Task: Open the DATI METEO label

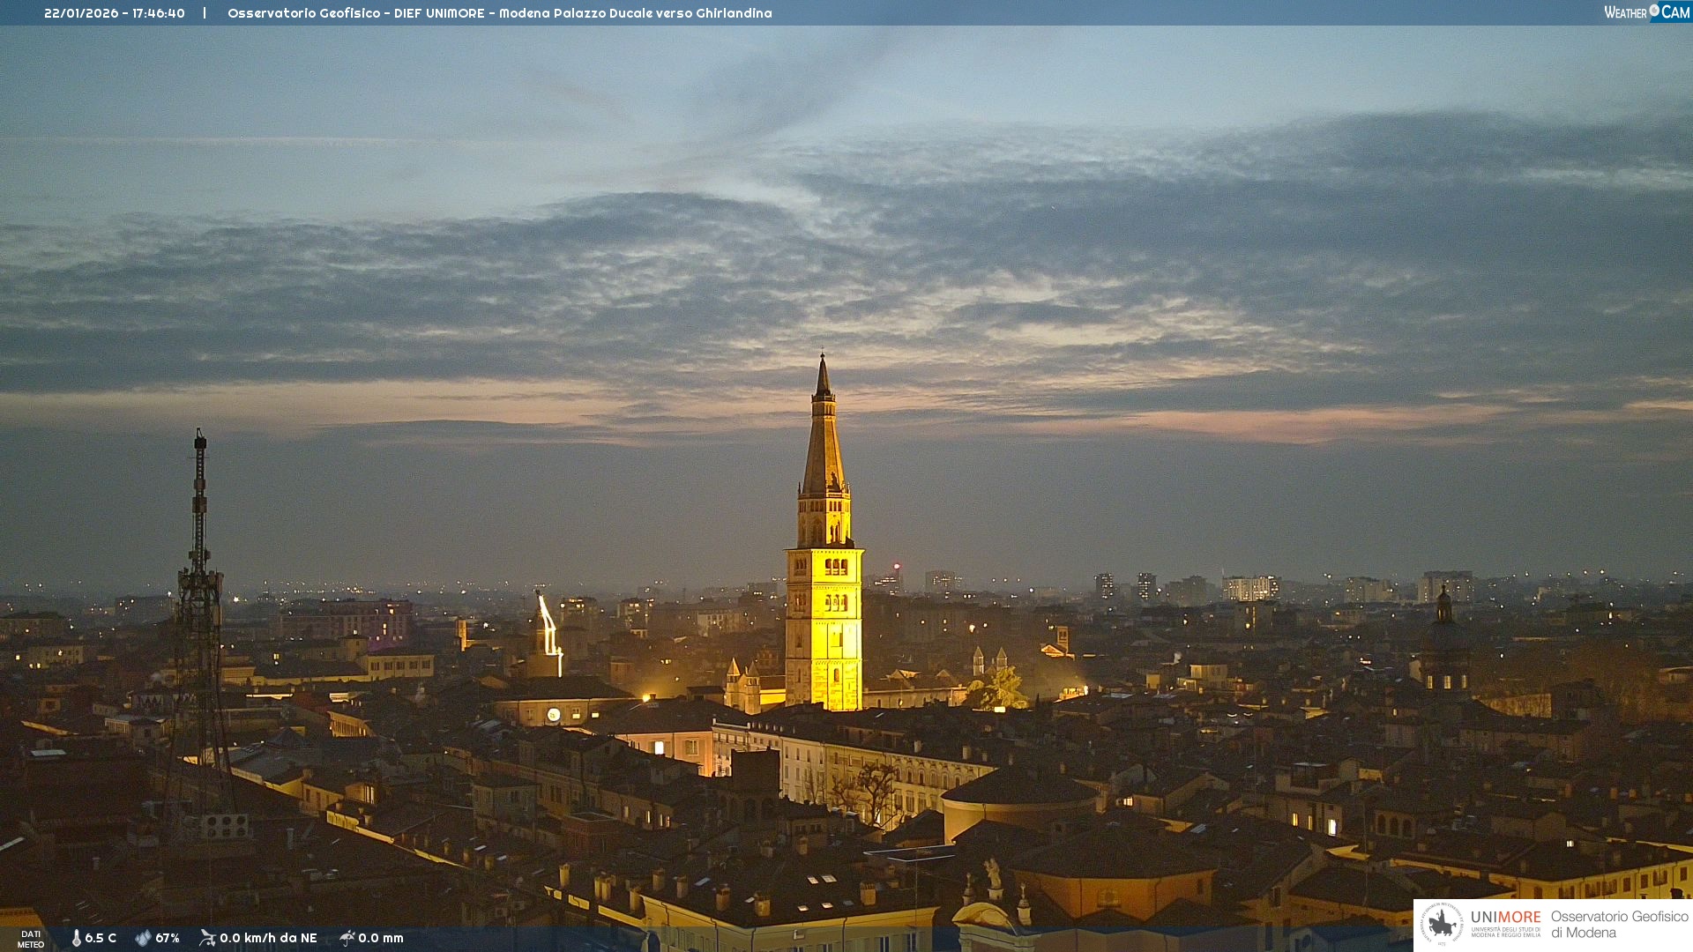Action: [31, 939]
